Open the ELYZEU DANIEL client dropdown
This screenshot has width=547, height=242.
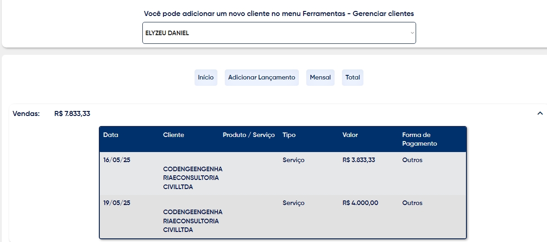click(279, 33)
